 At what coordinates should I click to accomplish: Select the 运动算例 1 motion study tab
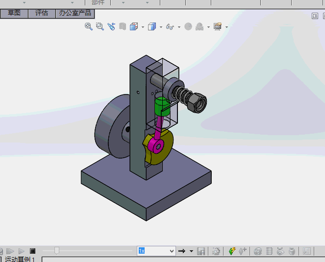(20, 259)
